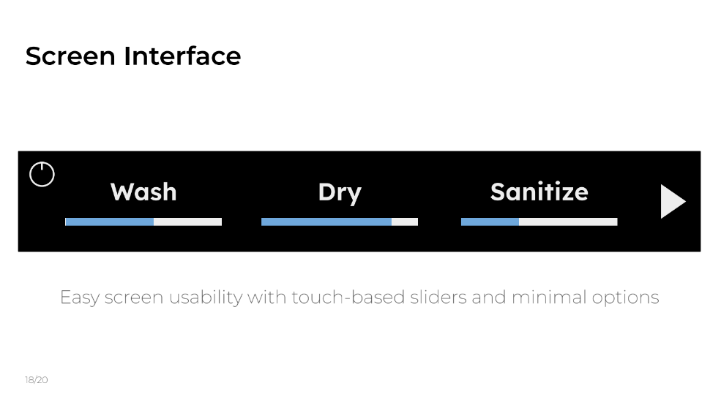Select the Dry mode label
The height and width of the screenshot is (397, 721).
[340, 192]
